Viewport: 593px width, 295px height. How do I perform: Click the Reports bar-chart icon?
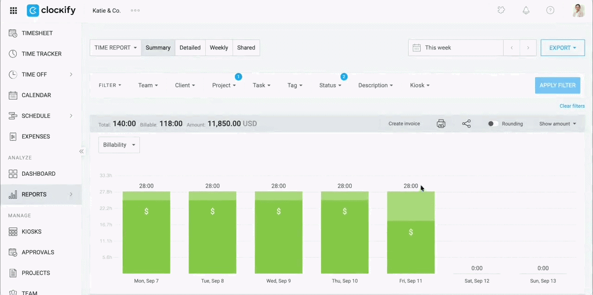13,194
